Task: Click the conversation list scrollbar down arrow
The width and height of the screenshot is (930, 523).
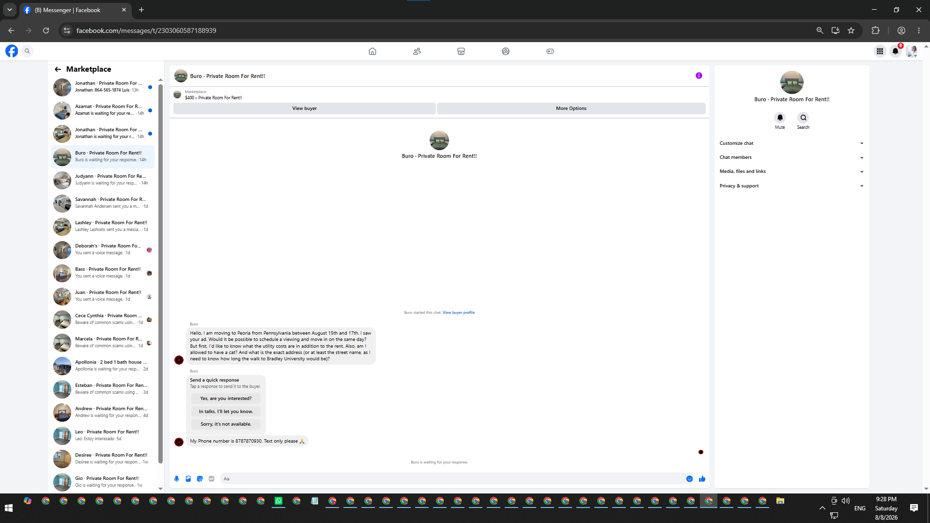Action: tap(160, 489)
